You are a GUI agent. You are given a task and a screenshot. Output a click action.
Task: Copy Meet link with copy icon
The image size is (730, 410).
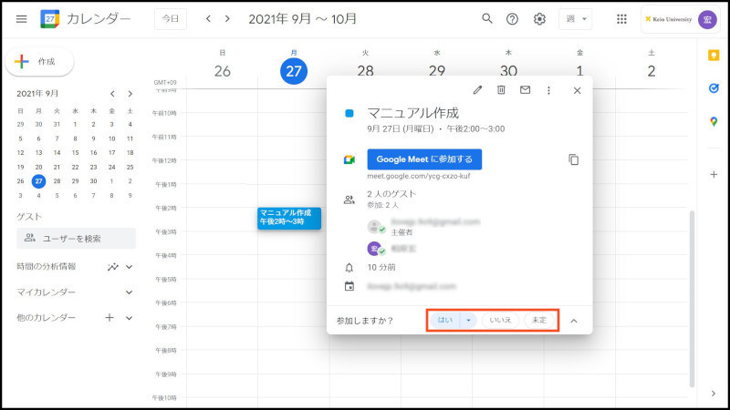click(x=574, y=159)
